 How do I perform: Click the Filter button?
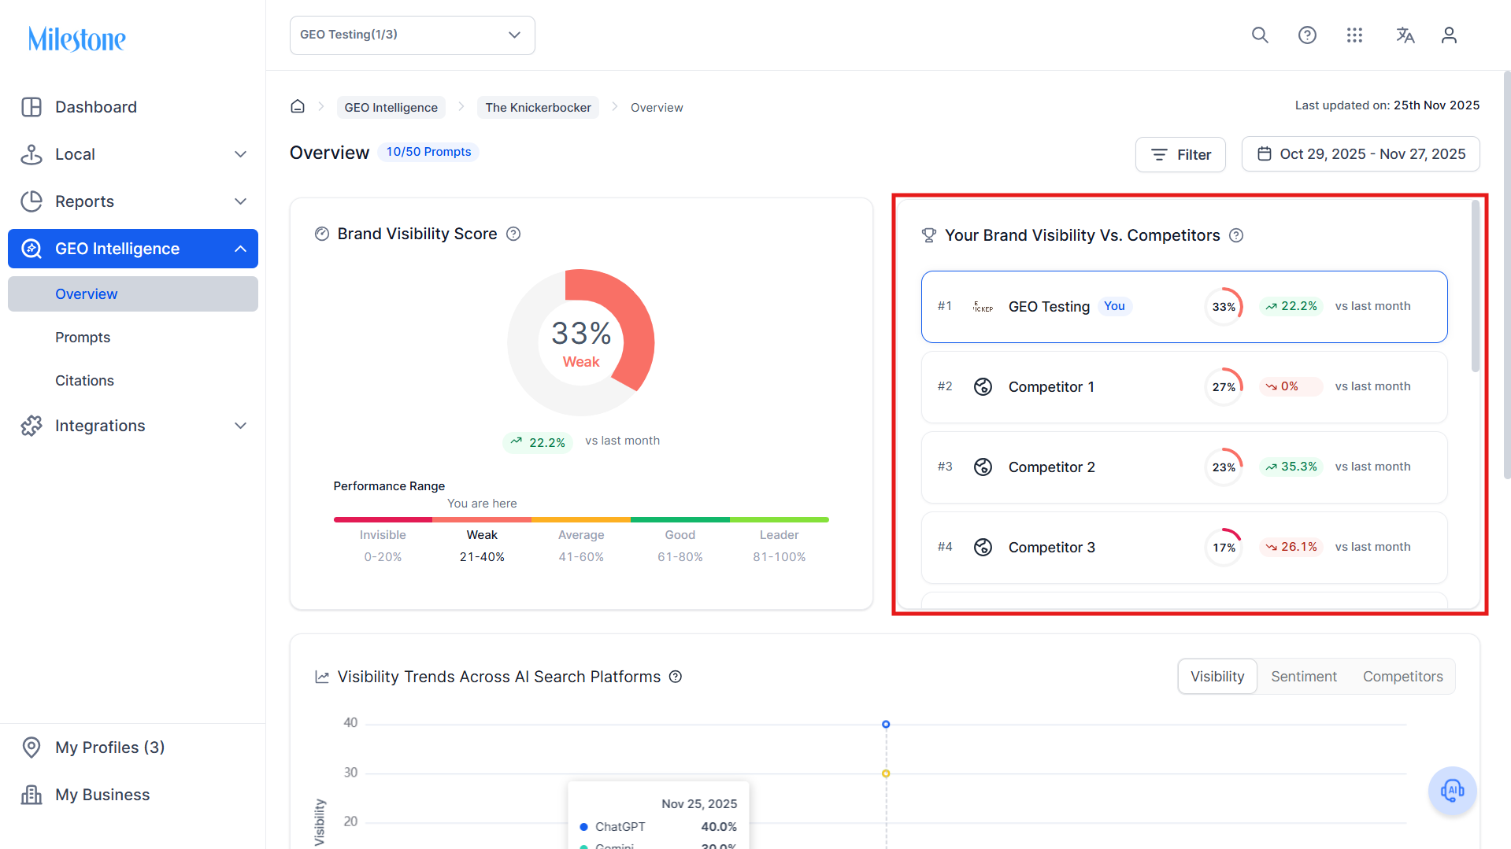pyautogui.click(x=1180, y=154)
